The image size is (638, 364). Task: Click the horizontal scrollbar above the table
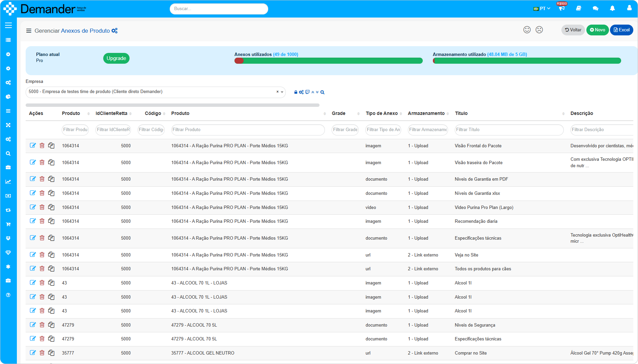tap(172, 105)
